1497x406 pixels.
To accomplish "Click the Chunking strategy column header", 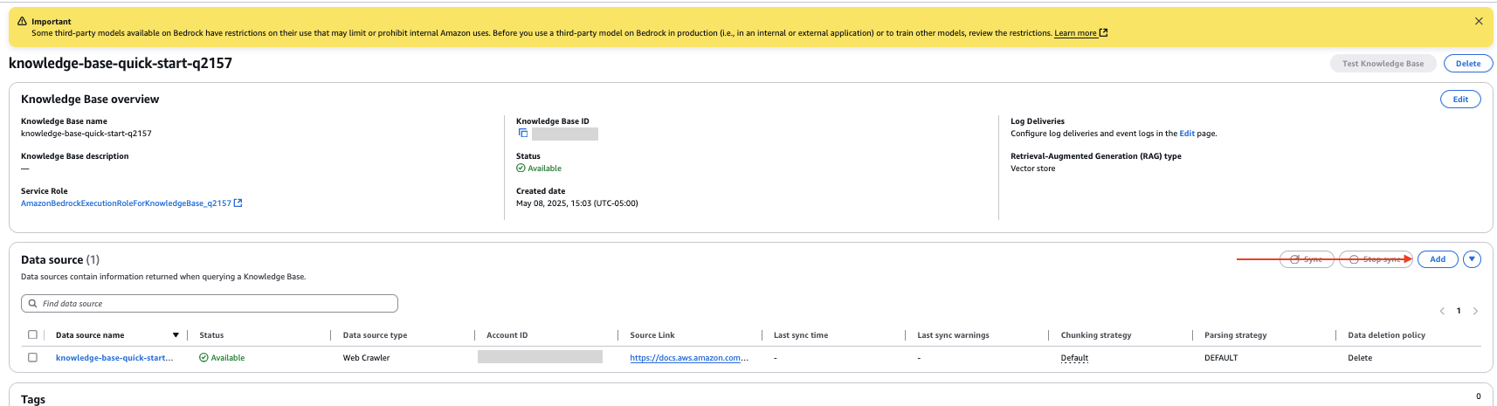I will click(x=1095, y=335).
